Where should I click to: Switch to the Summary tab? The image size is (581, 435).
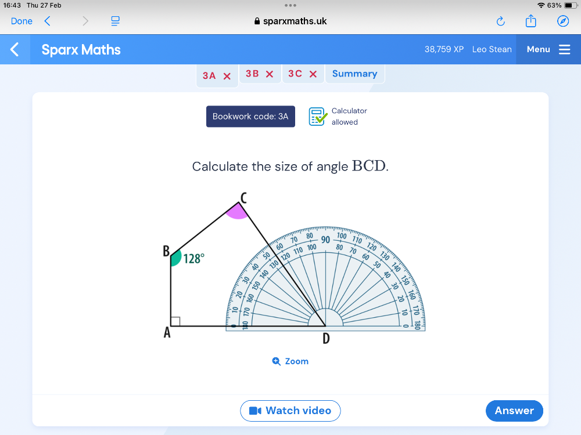(x=354, y=74)
